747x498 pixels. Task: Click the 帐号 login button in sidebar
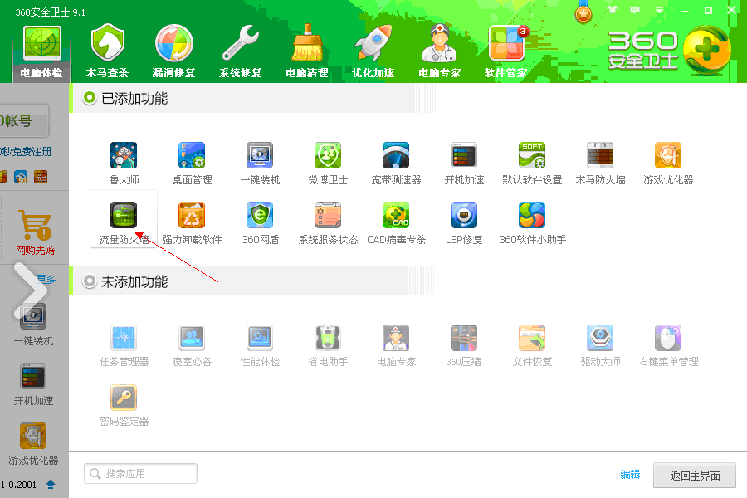(x=24, y=120)
